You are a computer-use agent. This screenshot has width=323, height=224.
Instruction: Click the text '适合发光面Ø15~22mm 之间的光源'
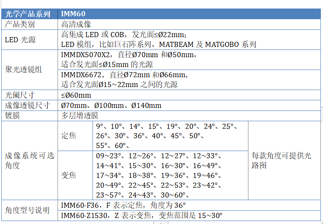[x=119, y=84]
